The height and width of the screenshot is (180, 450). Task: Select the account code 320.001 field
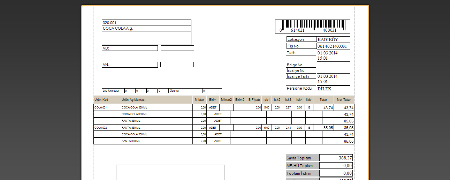coord(146,22)
